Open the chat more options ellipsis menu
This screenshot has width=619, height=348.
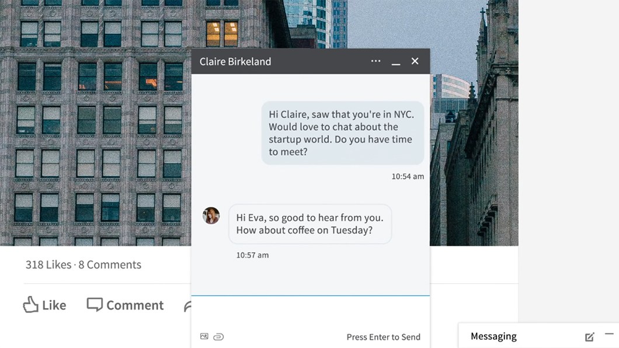(375, 61)
